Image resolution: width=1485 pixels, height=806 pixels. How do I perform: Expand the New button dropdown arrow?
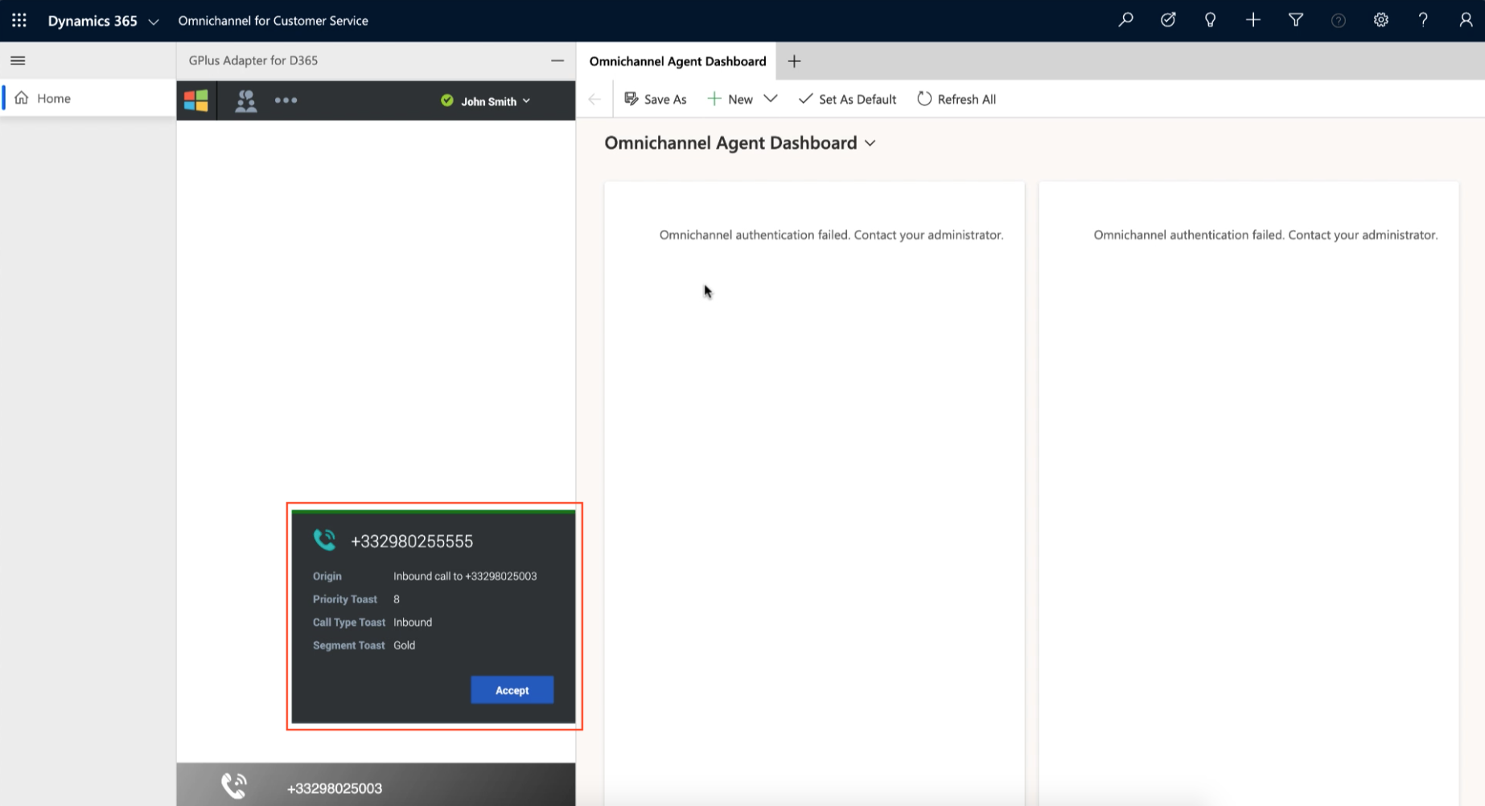pyautogui.click(x=770, y=99)
